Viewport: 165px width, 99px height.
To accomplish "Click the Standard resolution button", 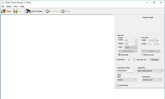I will [x=155, y=60].
